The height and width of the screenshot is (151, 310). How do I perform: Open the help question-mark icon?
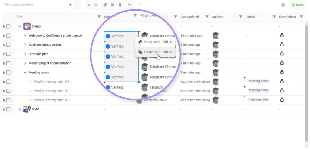tap(283, 5)
